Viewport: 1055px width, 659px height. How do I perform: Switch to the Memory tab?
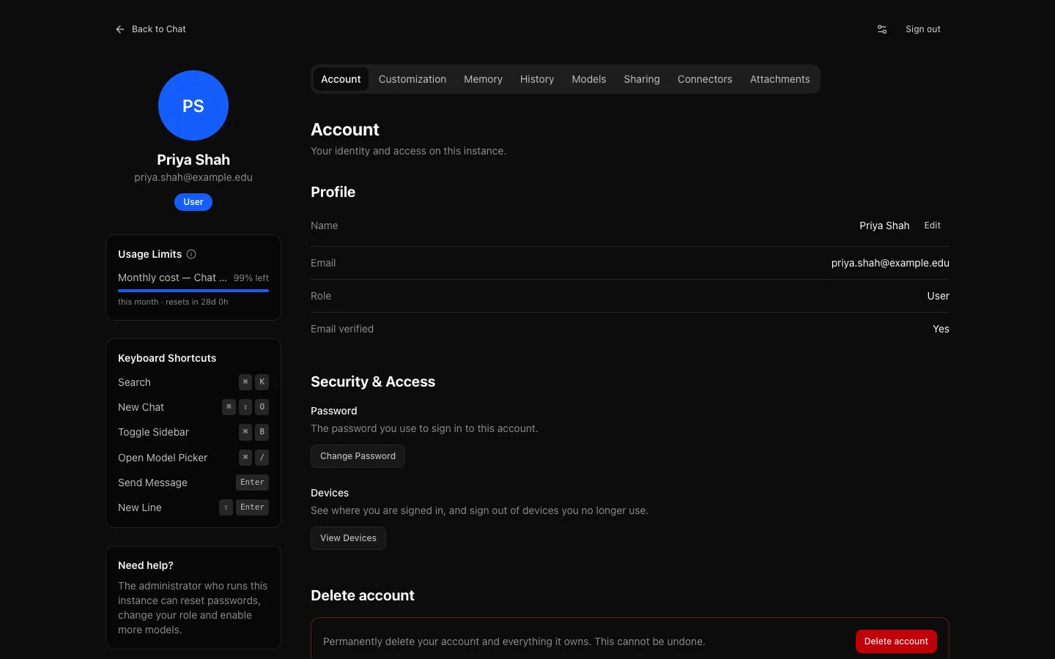pos(483,79)
